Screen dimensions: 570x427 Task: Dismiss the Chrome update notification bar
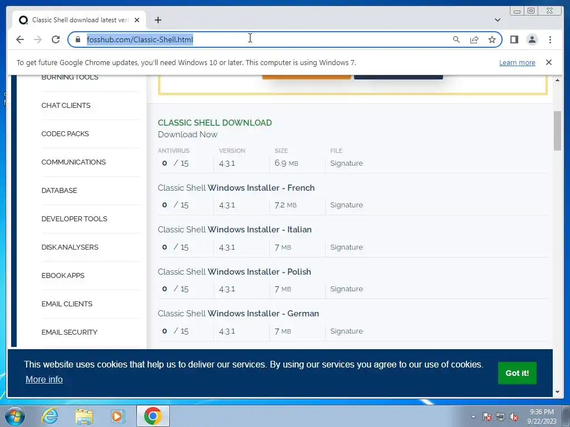tap(548, 62)
